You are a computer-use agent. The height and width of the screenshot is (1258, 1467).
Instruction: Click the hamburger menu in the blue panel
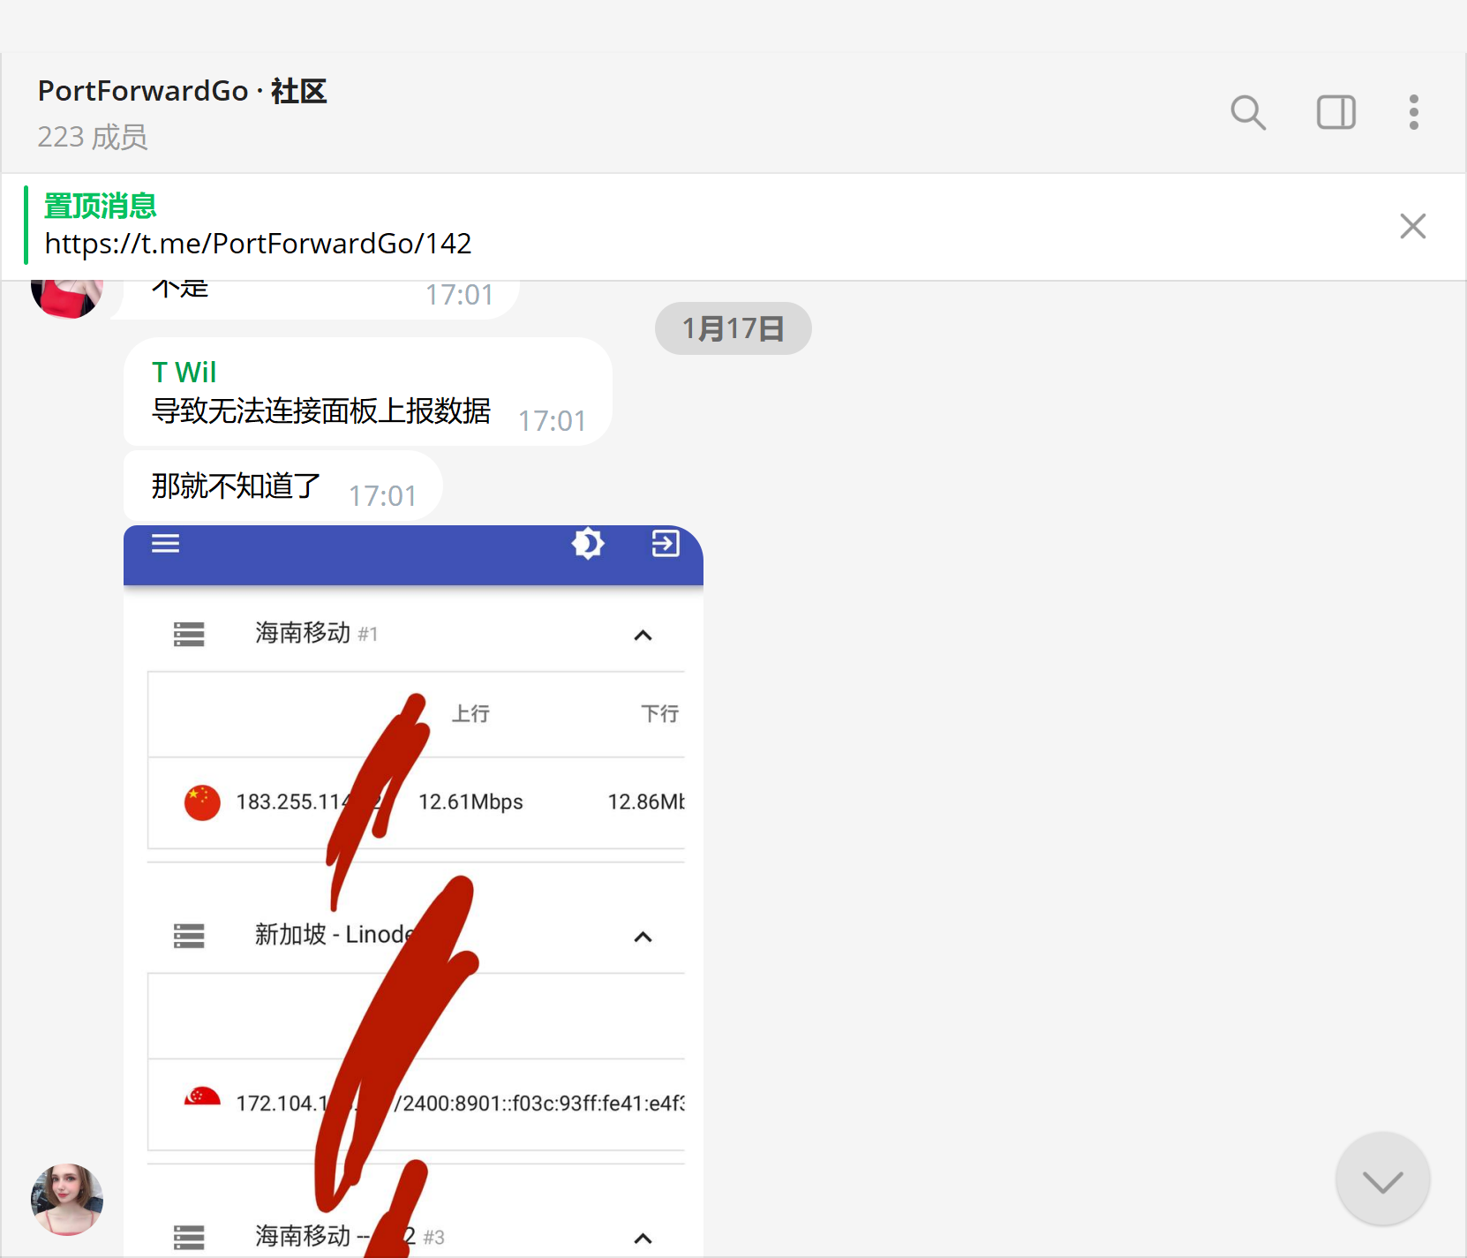pyautogui.click(x=166, y=544)
